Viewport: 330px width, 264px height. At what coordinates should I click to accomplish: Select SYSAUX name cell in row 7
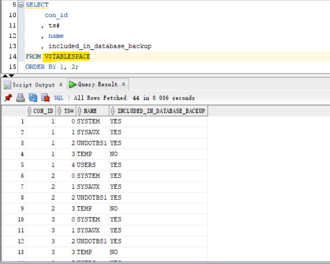pyautogui.click(x=93, y=187)
